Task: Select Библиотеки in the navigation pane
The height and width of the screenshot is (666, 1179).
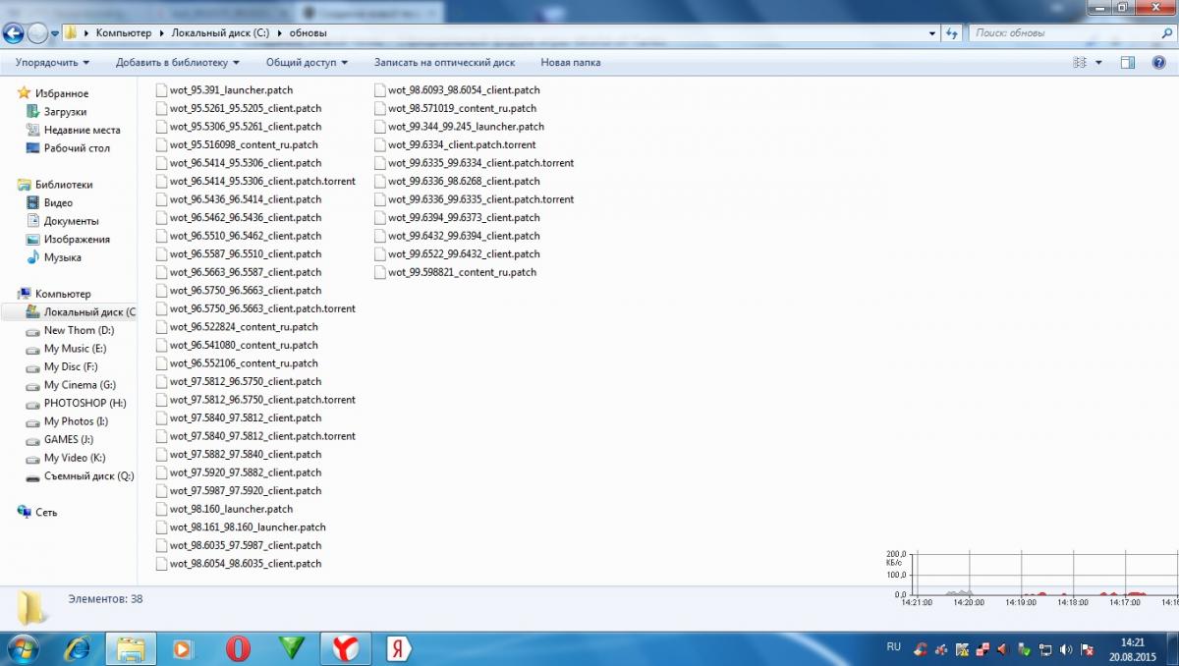Action: [x=64, y=185]
